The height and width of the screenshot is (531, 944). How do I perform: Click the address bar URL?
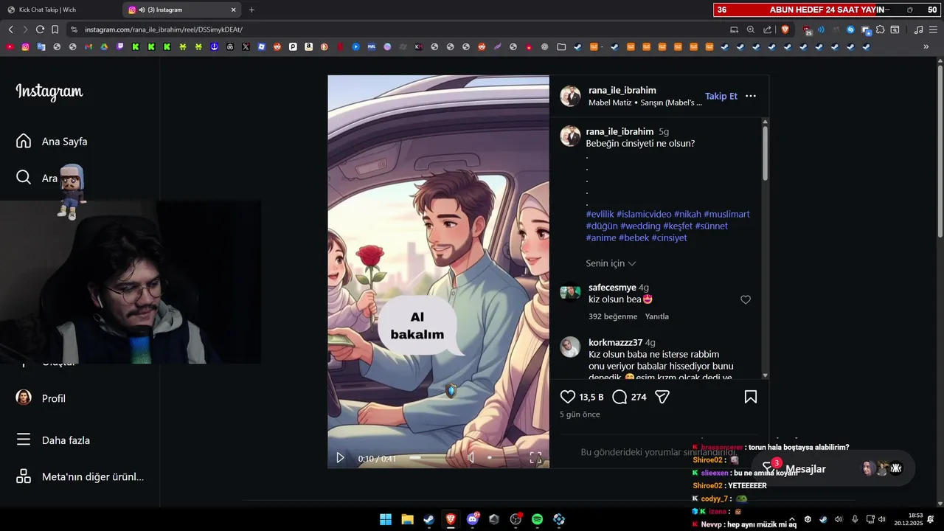pyautogui.click(x=164, y=29)
